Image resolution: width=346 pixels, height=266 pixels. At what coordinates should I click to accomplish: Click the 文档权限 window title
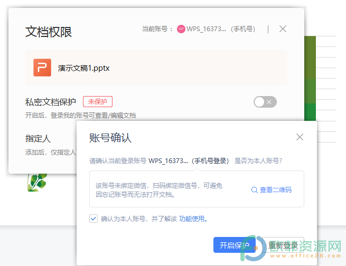click(49, 32)
